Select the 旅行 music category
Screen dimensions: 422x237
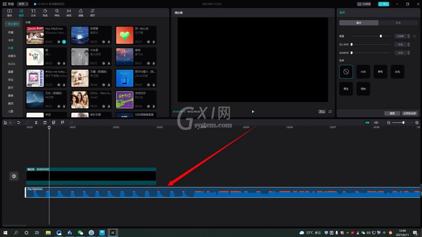(11, 87)
